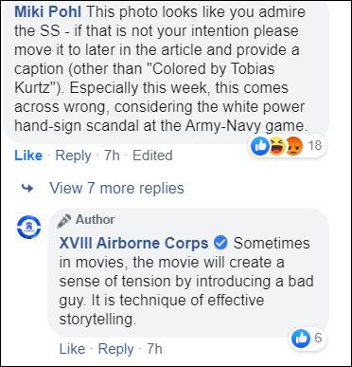This screenshot has width=352, height=367.
Task: Click the 7h timestamp on Miki Pohl's comment
Action: click(112, 156)
